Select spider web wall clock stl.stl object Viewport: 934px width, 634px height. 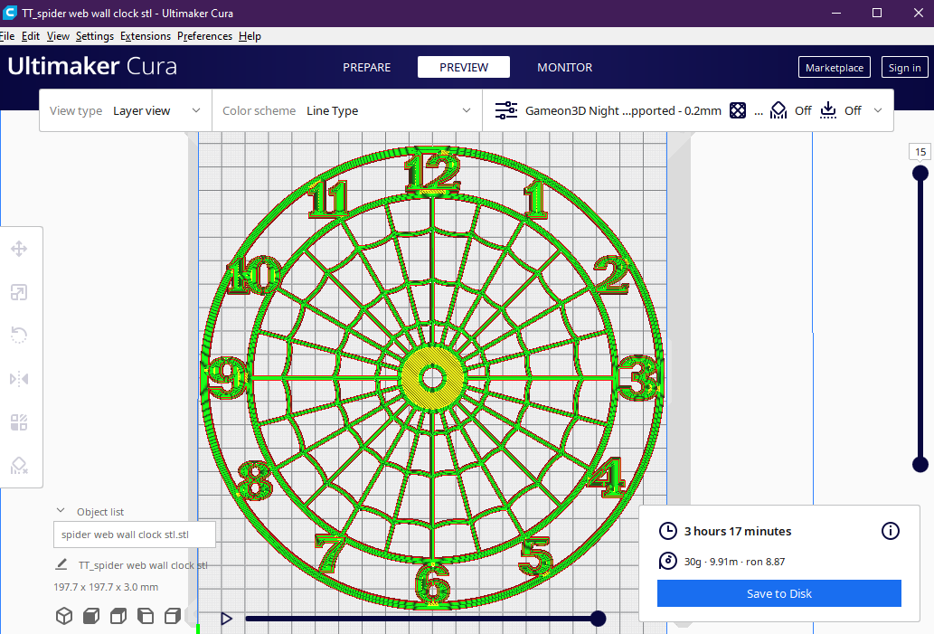(135, 535)
